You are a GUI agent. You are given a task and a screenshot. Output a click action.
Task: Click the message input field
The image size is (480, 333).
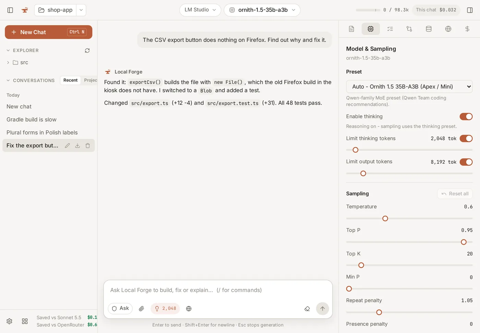click(218, 290)
